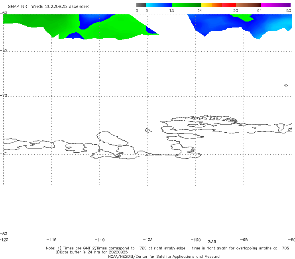Click the yellow-orange segment of the color bar
Viewport: 295px width, 259px height.
(x=212, y=5)
